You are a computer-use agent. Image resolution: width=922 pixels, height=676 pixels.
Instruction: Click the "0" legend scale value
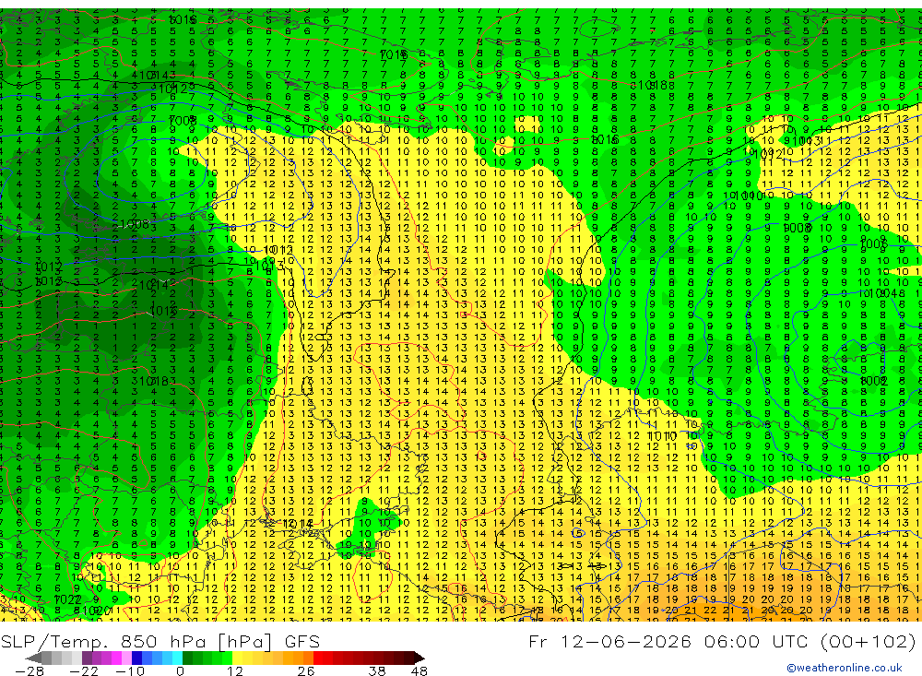[180, 671]
